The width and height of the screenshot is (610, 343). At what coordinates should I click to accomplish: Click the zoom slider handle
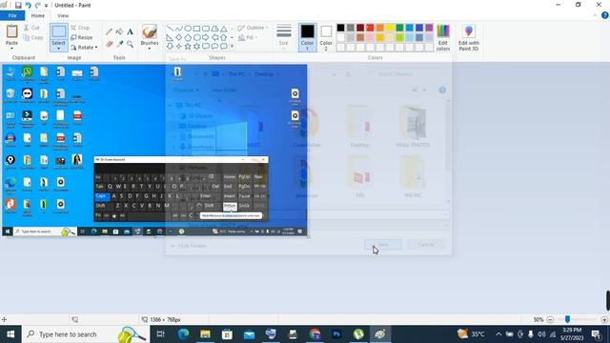pyautogui.click(x=568, y=319)
